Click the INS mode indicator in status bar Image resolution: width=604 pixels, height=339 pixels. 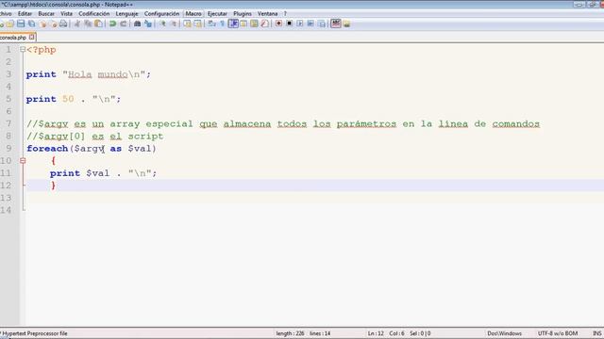(597, 333)
